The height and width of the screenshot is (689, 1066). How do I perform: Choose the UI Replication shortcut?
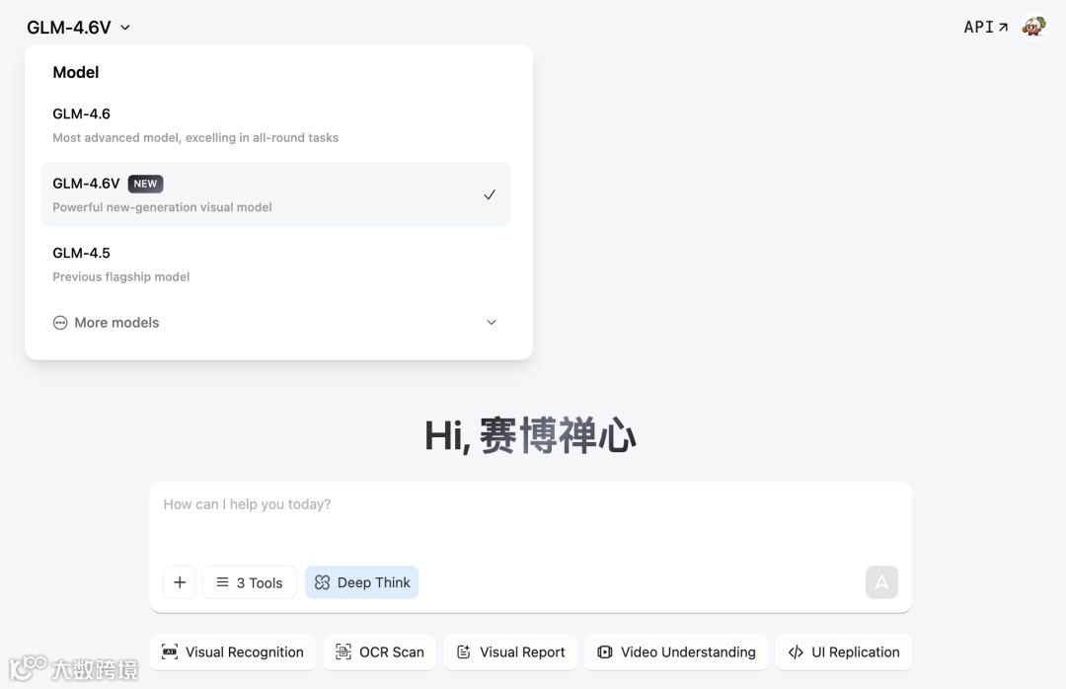point(844,652)
